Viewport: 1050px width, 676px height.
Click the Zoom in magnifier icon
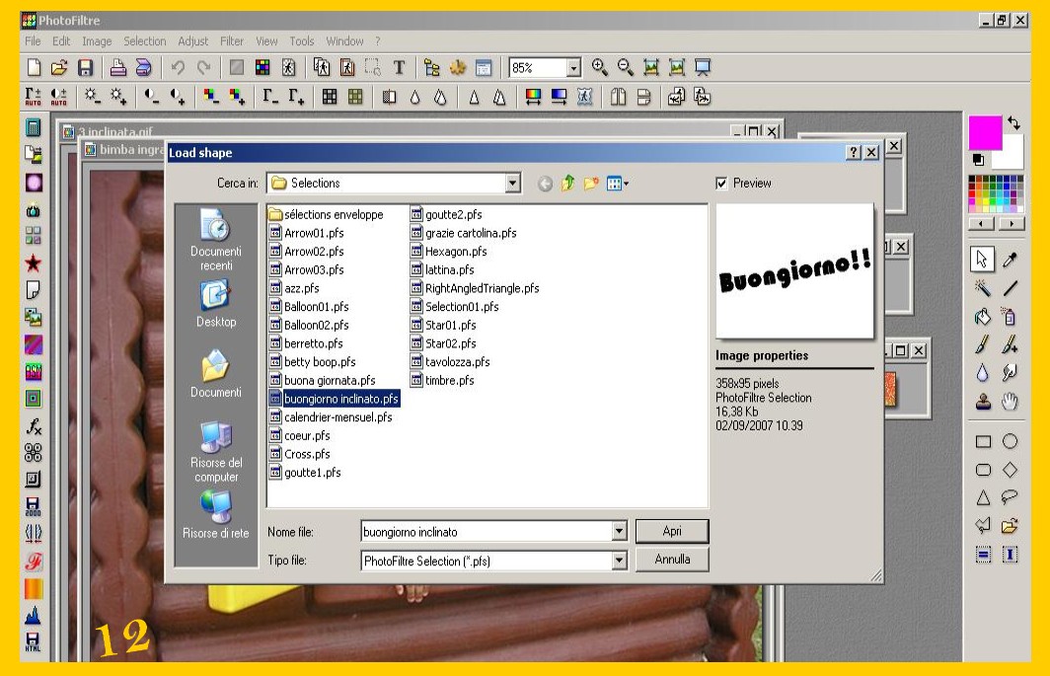(599, 68)
